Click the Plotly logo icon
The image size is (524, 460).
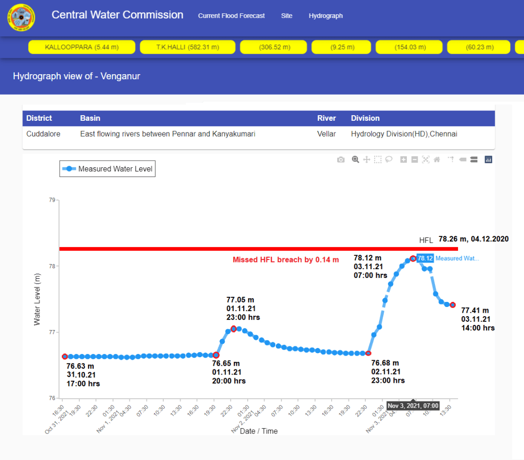click(488, 160)
